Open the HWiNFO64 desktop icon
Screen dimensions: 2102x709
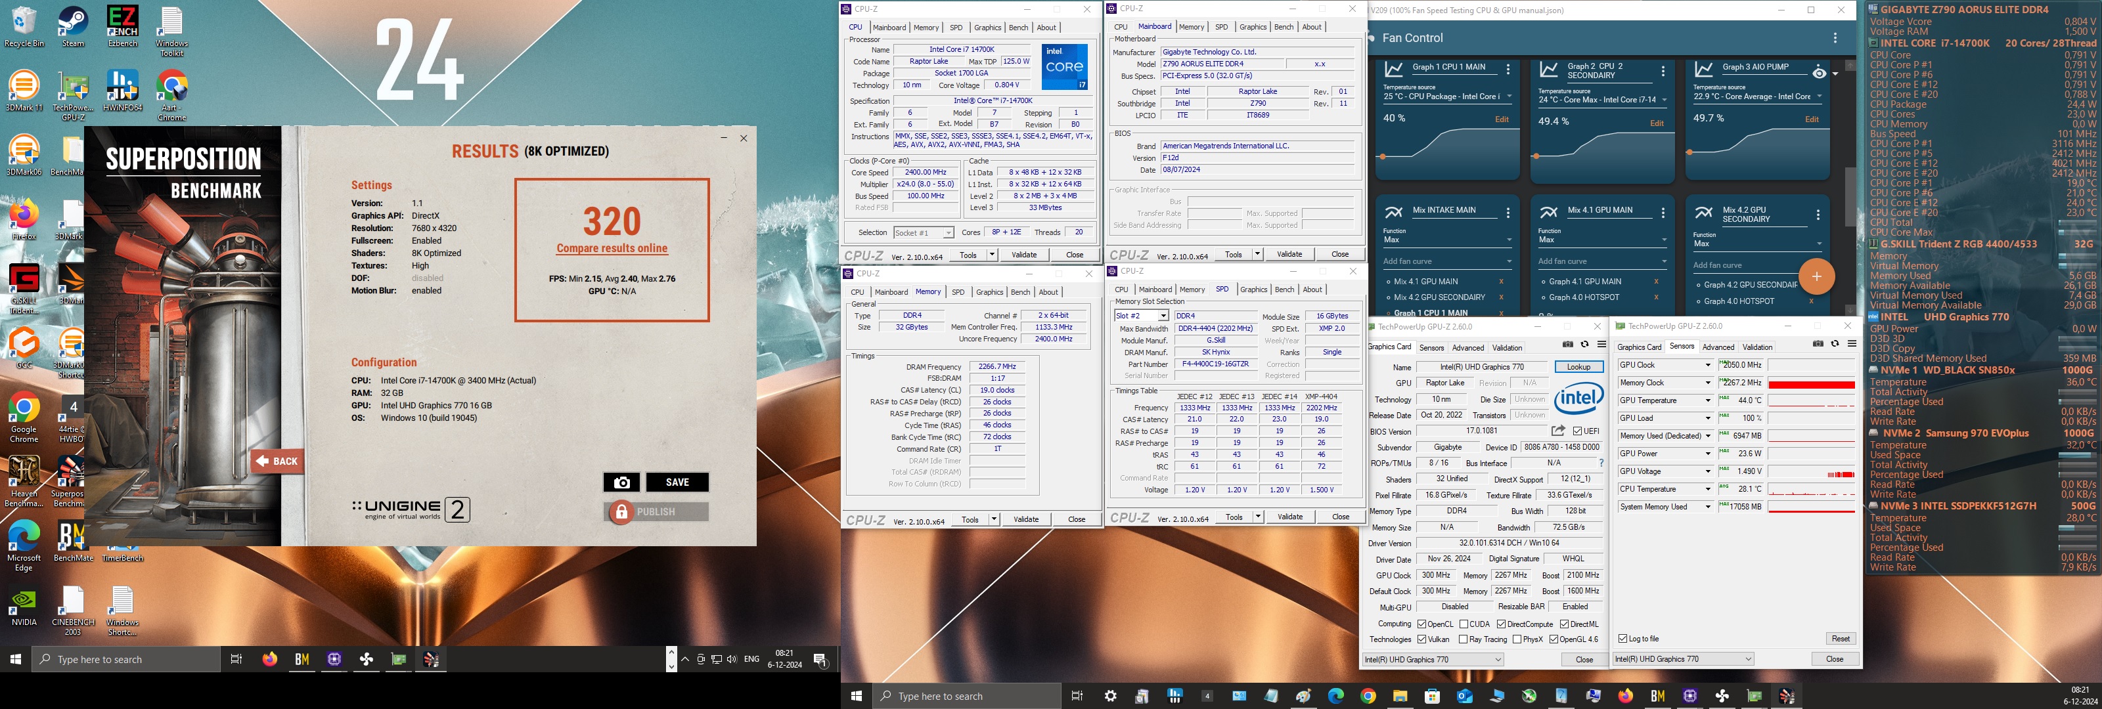pos(122,91)
